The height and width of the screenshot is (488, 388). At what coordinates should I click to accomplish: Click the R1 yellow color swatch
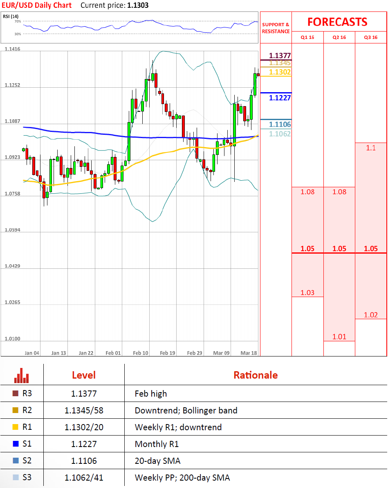click(16, 427)
